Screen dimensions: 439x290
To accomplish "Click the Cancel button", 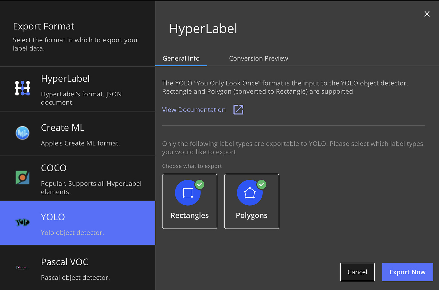I will 358,272.
